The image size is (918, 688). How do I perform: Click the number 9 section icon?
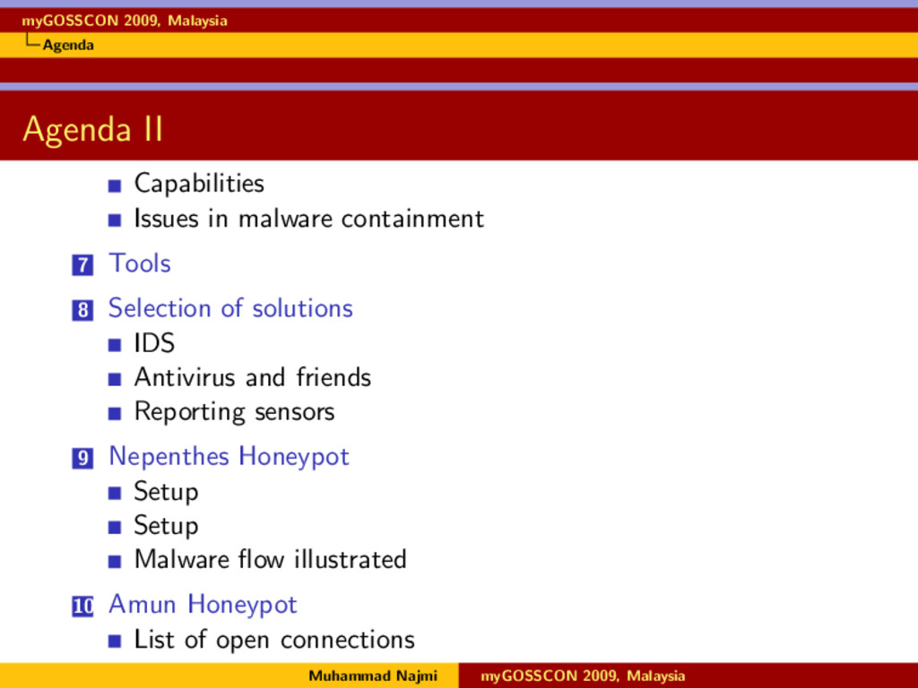point(82,458)
